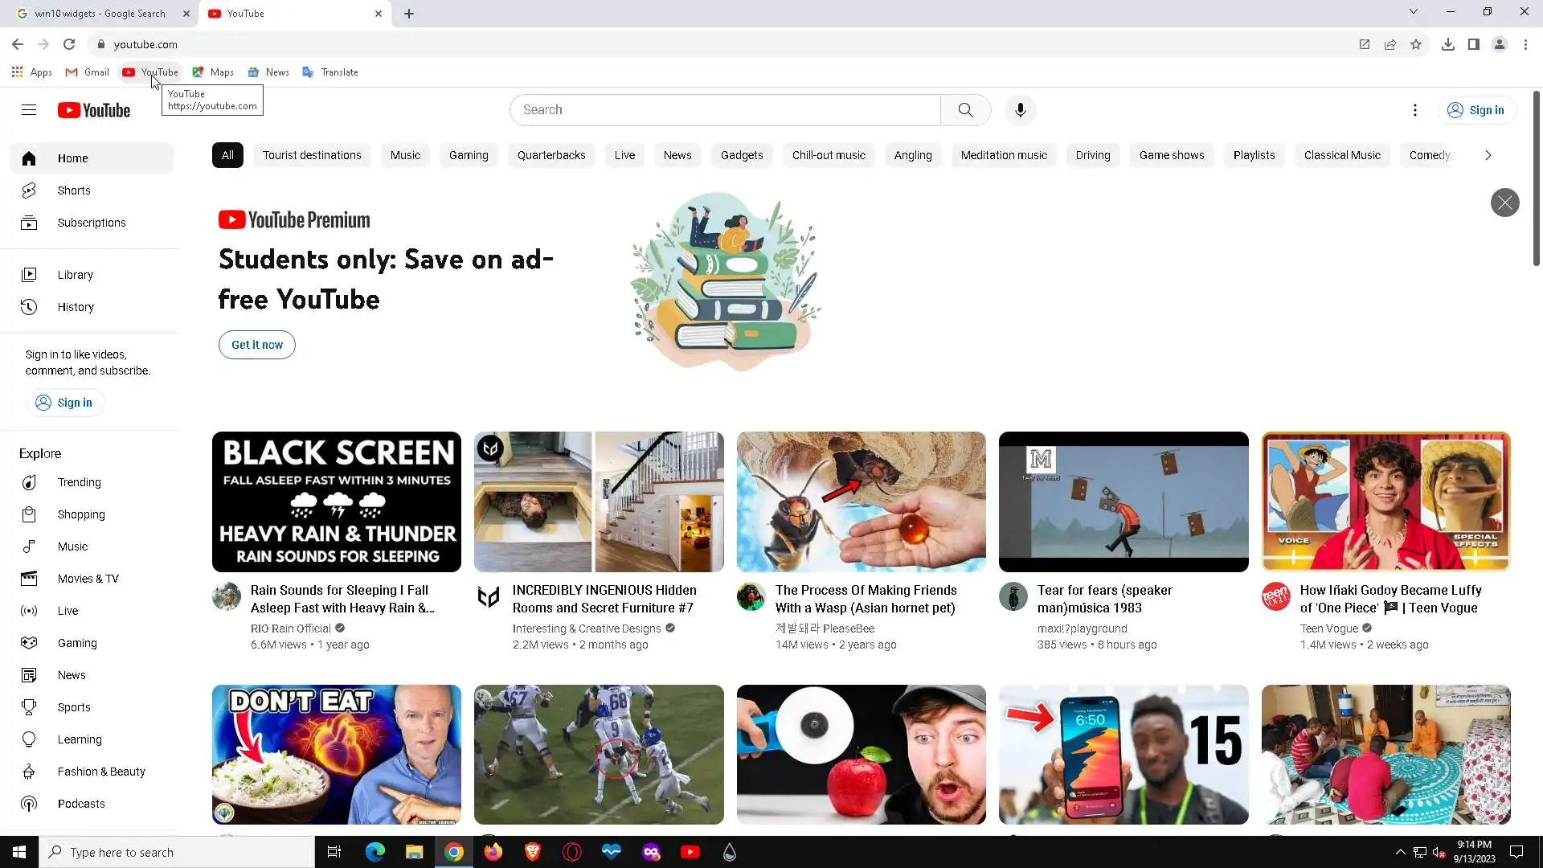Image resolution: width=1543 pixels, height=868 pixels.
Task: Click the Get it now button
Action: (257, 345)
